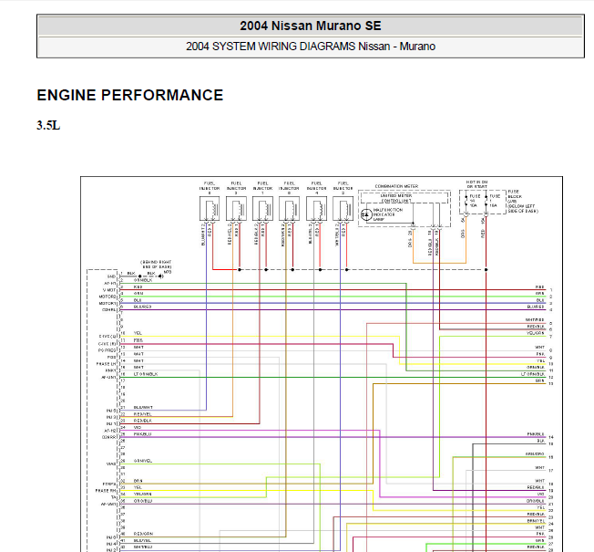The height and width of the screenshot is (552, 594).
Task: Click the V MOT pin label
Action: [x=109, y=290]
